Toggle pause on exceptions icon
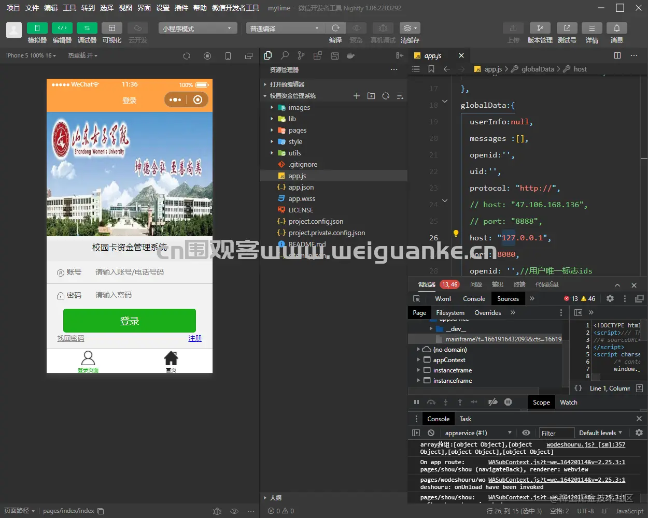 coord(508,402)
